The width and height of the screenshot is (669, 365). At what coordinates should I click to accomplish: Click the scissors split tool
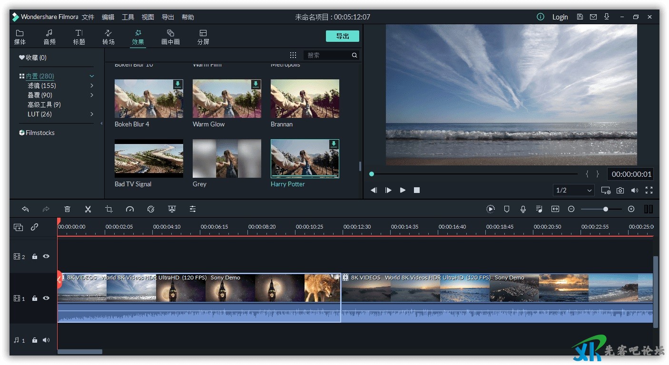point(88,209)
